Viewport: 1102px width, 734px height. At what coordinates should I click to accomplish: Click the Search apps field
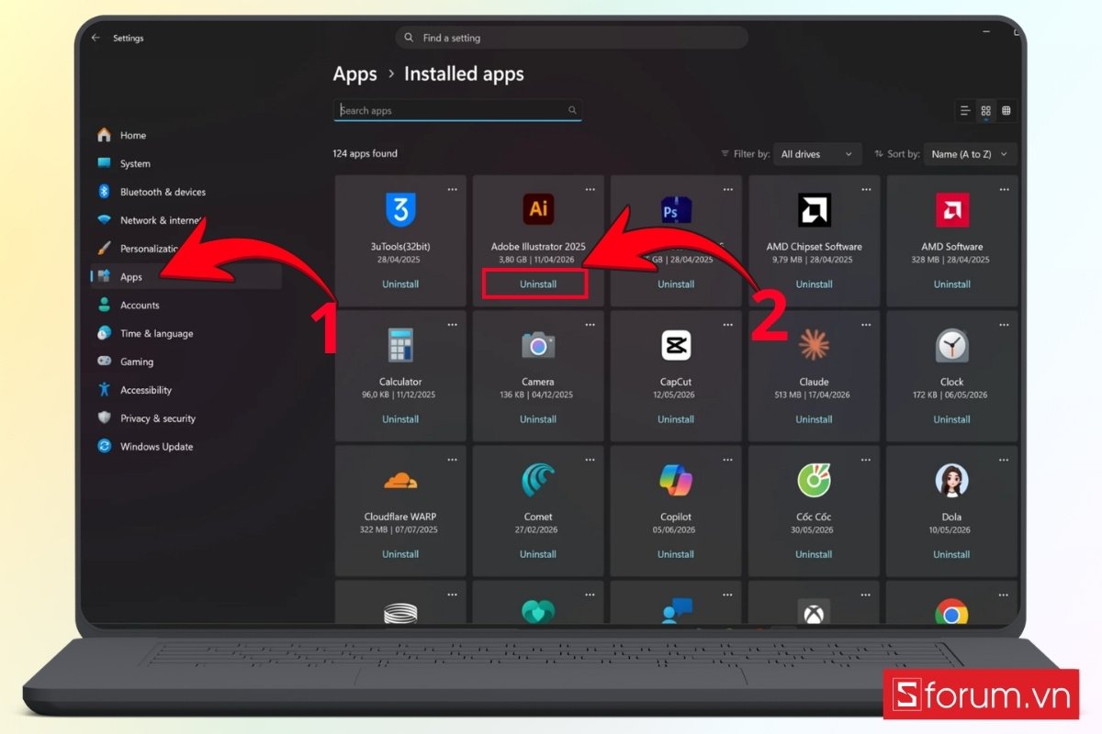pos(457,110)
